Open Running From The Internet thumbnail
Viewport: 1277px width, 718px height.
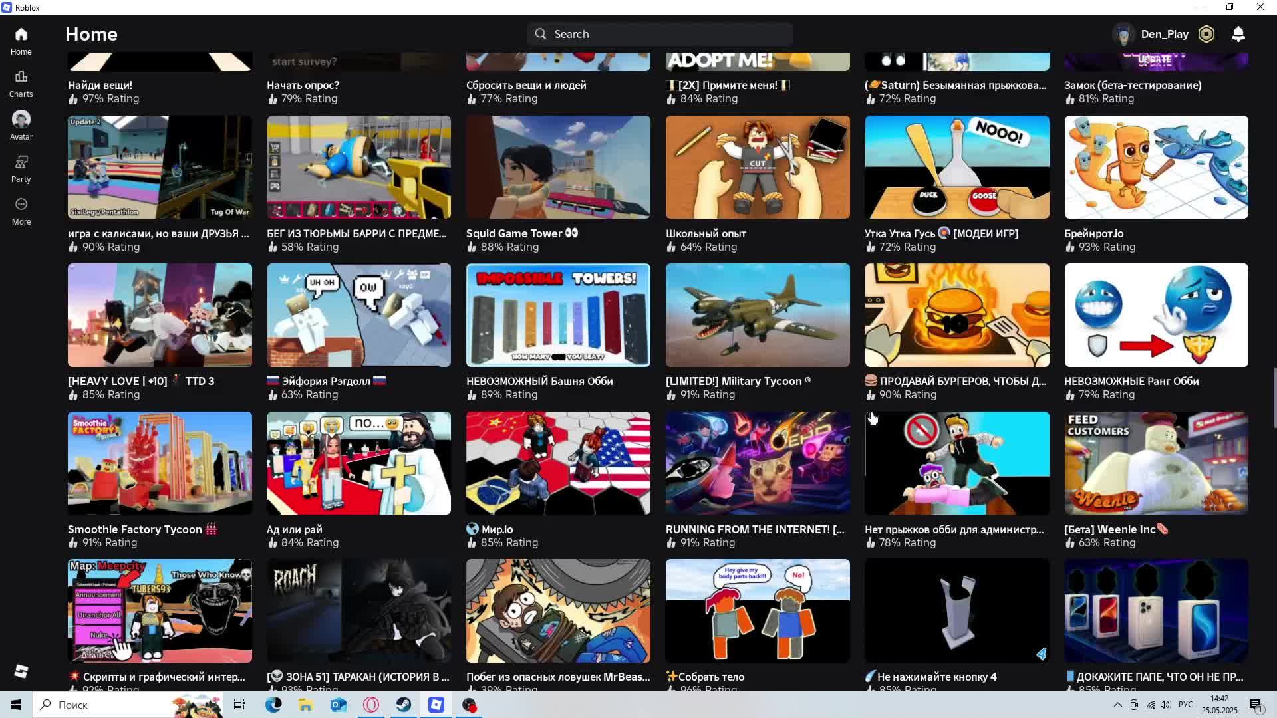coord(758,463)
